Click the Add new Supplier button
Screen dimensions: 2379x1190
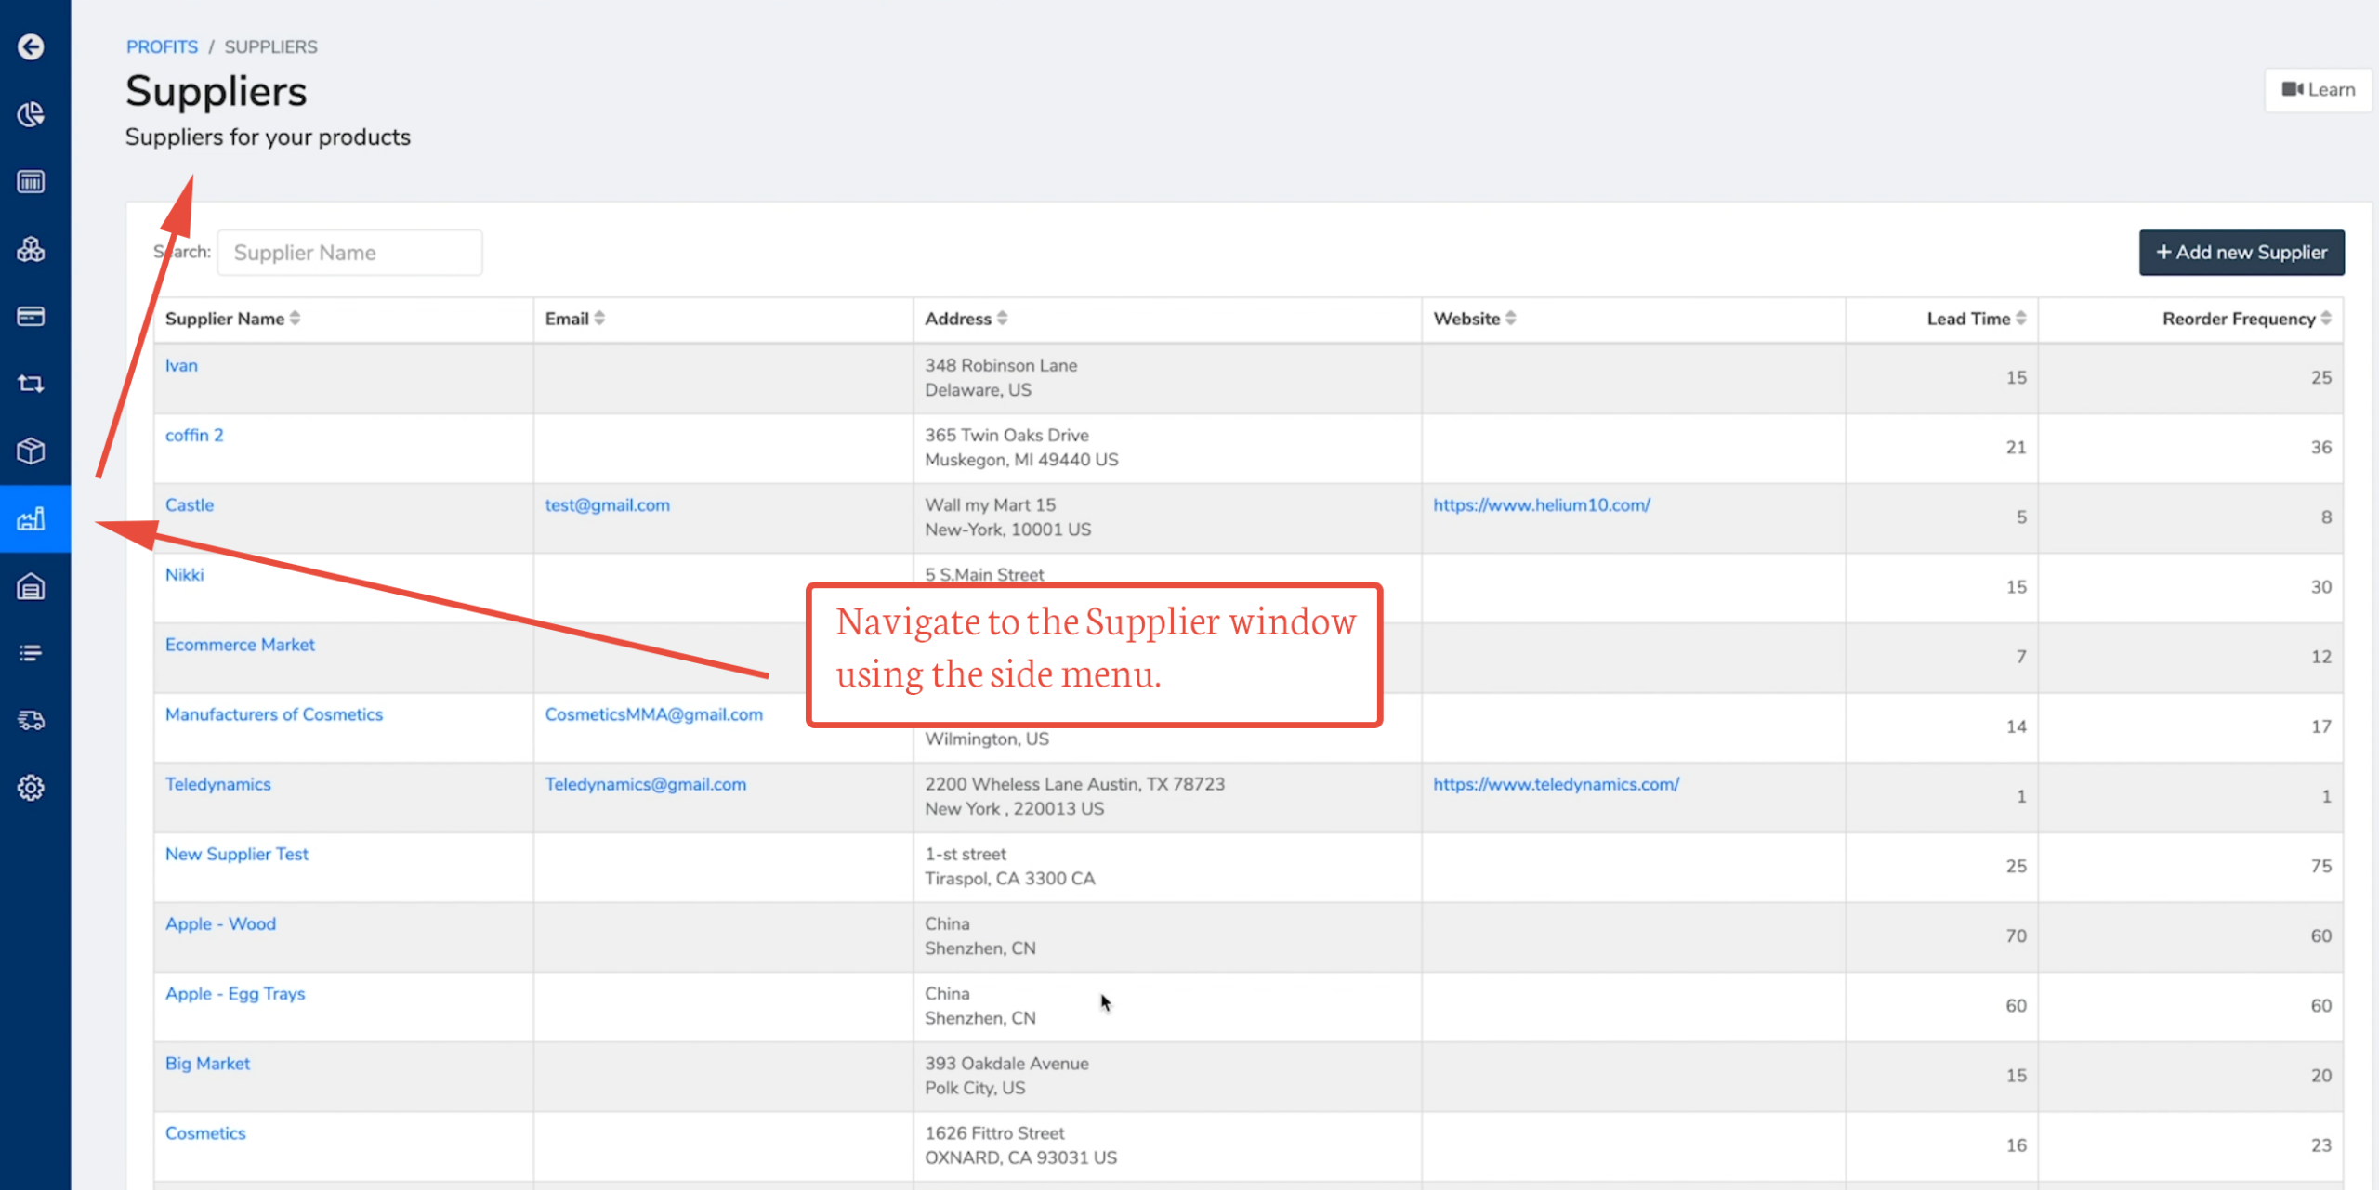tap(2241, 253)
